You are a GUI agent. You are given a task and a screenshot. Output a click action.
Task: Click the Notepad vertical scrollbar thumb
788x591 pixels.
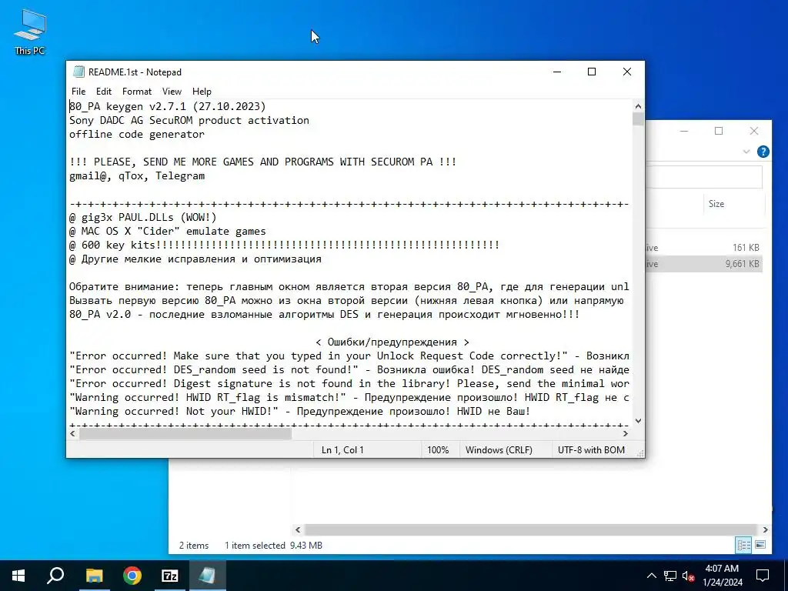(638, 119)
